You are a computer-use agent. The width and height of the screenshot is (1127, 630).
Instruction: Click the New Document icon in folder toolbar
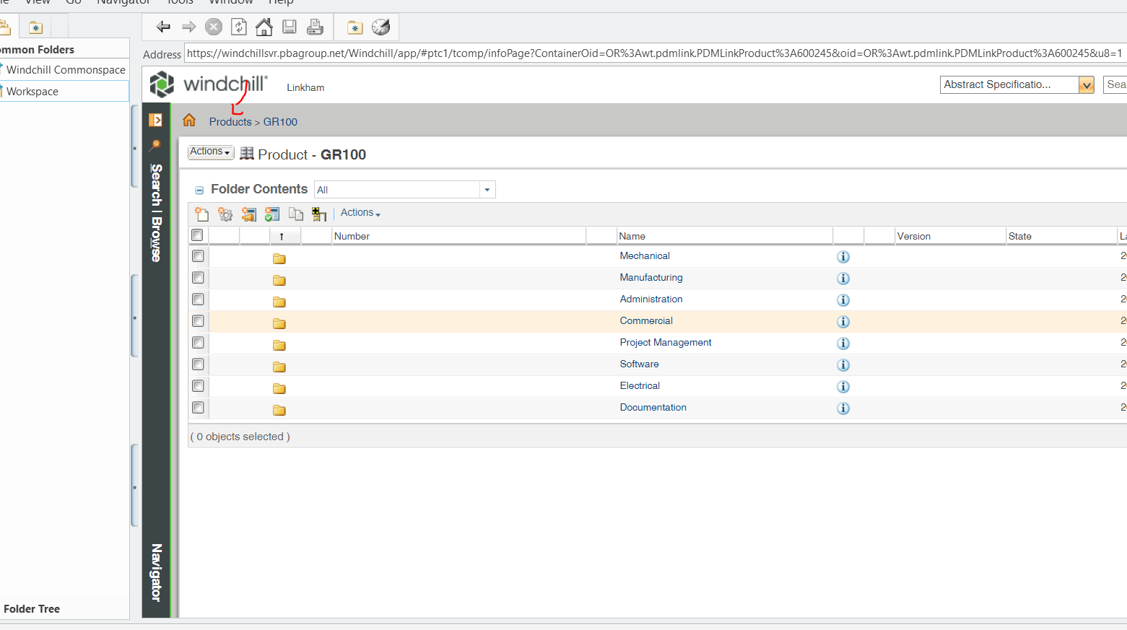pyautogui.click(x=202, y=214)
